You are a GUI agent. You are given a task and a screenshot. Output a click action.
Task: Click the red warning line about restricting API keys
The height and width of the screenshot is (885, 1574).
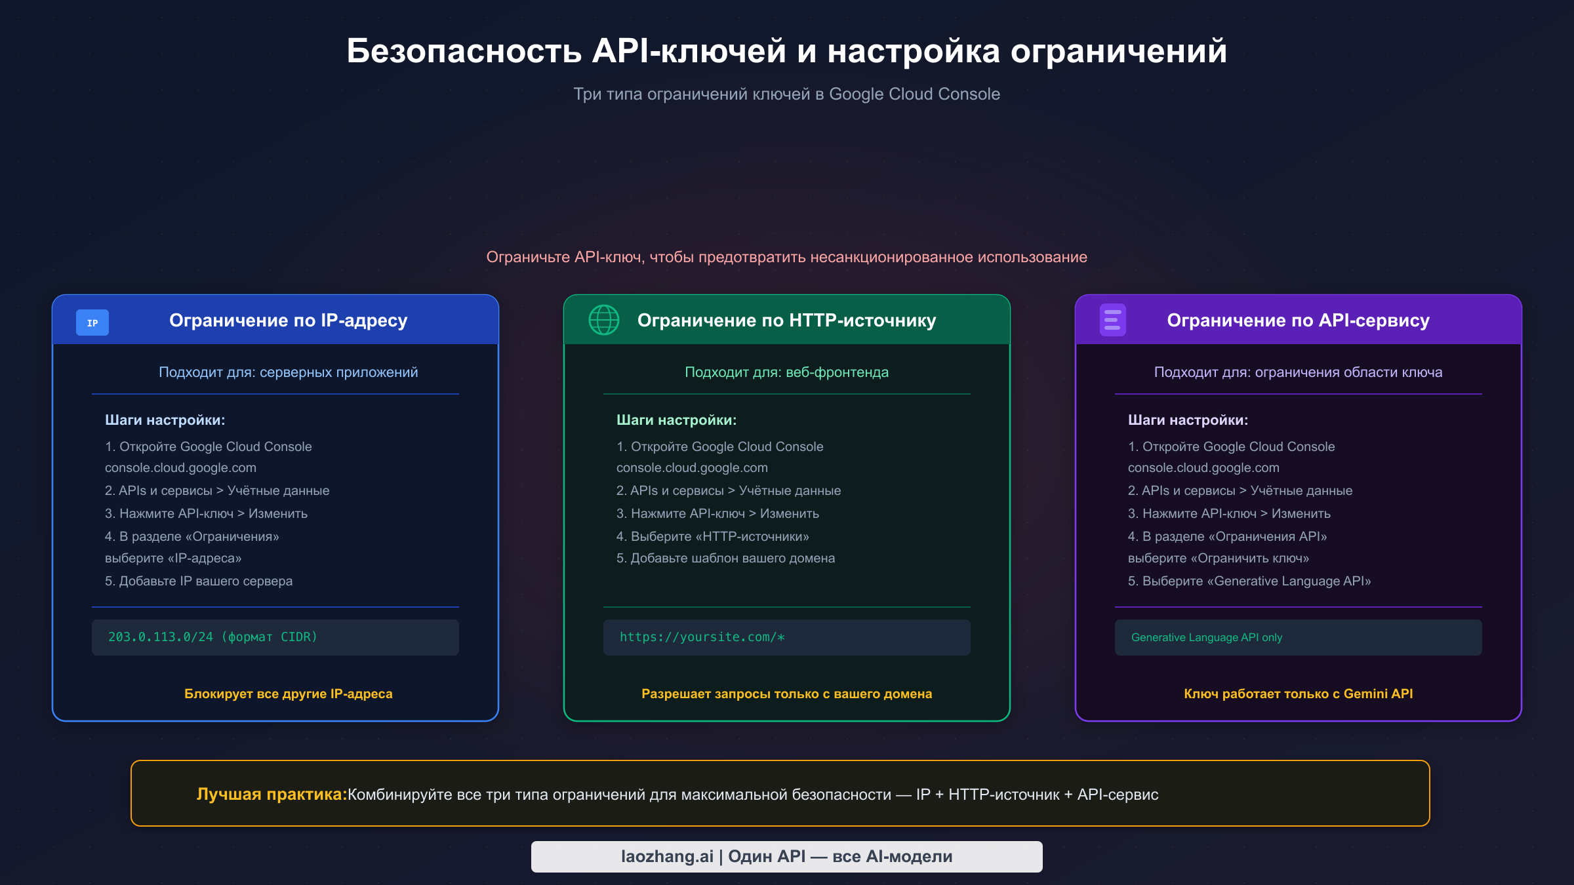point(787,257)
